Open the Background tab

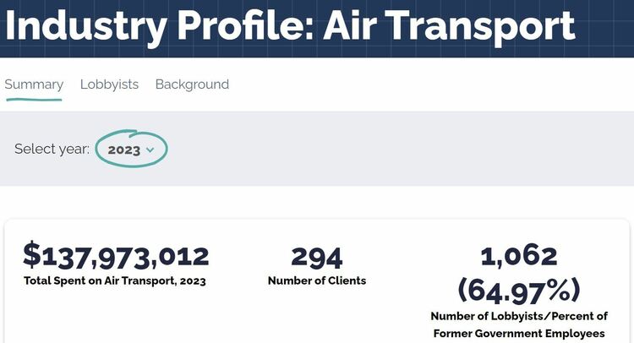click(x=192, y=84)
